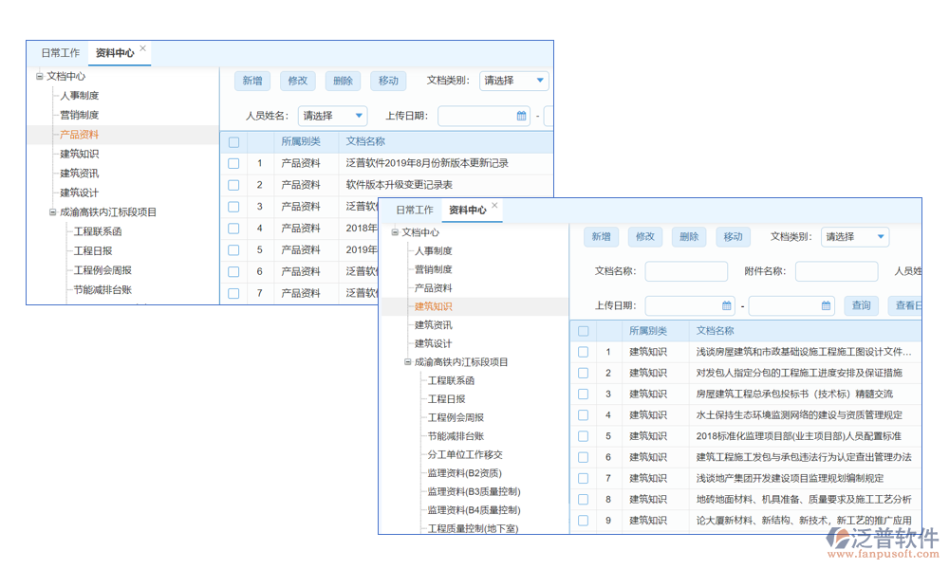The image size is (949, 569).
Task: Select checkbox for 2018标准化监理项目部 row
Action: [584, 436]
